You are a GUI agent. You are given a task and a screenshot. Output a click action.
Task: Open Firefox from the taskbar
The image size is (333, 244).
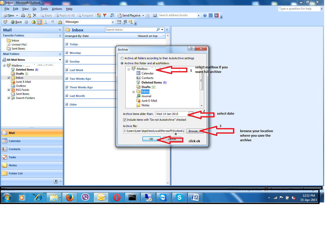(70, 197)
